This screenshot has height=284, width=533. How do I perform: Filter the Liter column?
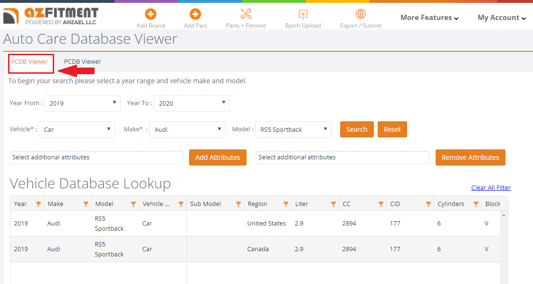(333, 204)
